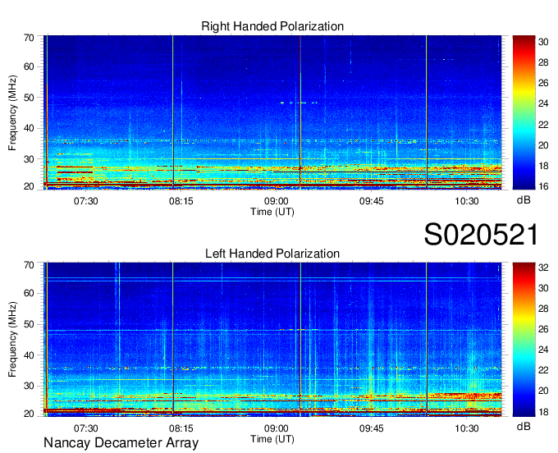
Task: Click dB unit label under upper colorbar
Action: [x=524, y=200]
